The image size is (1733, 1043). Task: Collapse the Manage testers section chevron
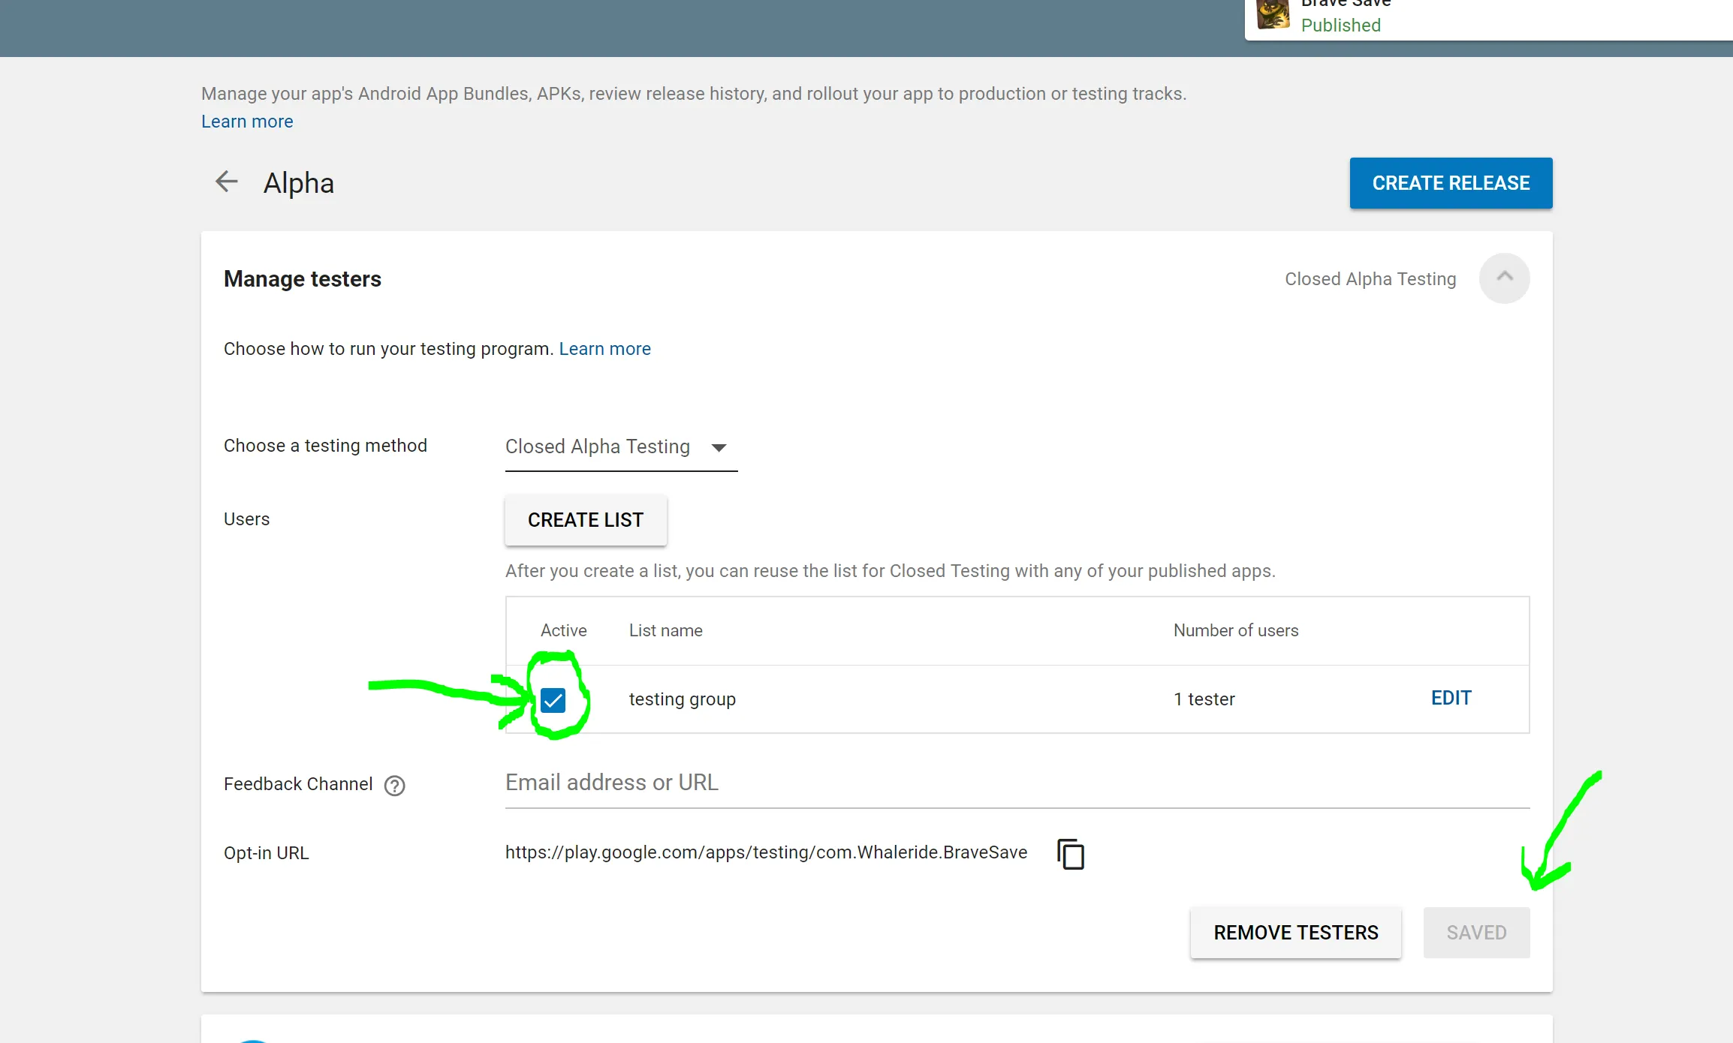click(1504, 278)
